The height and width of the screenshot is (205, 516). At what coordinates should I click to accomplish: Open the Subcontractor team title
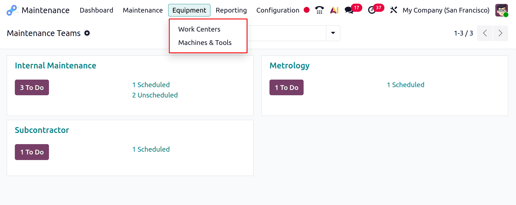click(42, 130)
